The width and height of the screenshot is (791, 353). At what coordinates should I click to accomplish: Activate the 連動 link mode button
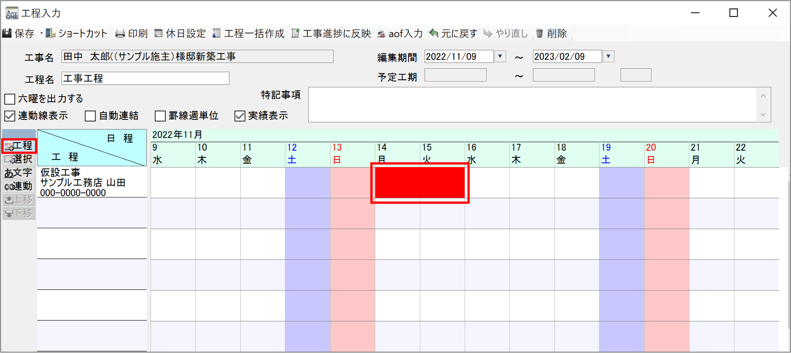point(19,186)
